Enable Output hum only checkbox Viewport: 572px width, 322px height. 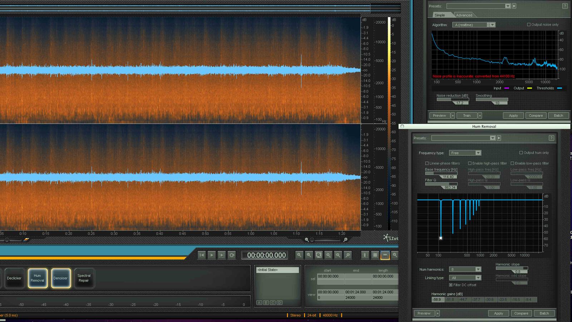521,153
